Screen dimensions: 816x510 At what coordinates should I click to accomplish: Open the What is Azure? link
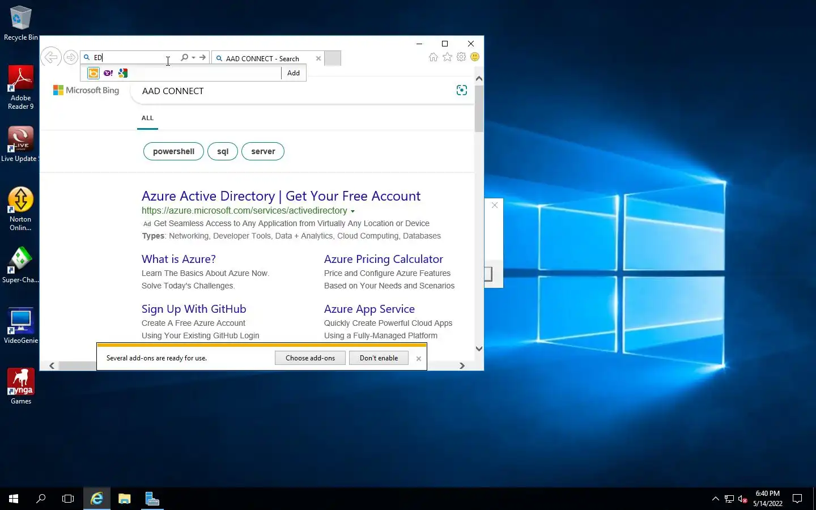[x=178, y=259]
